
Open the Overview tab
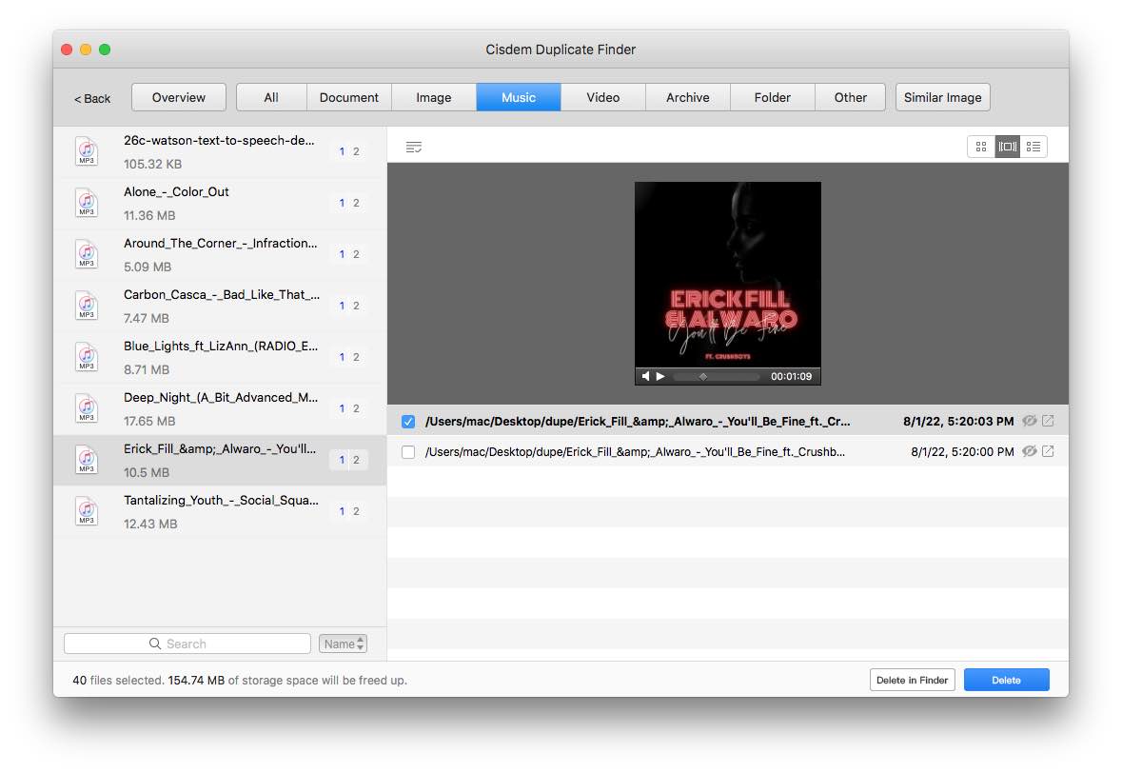(179, 97)
